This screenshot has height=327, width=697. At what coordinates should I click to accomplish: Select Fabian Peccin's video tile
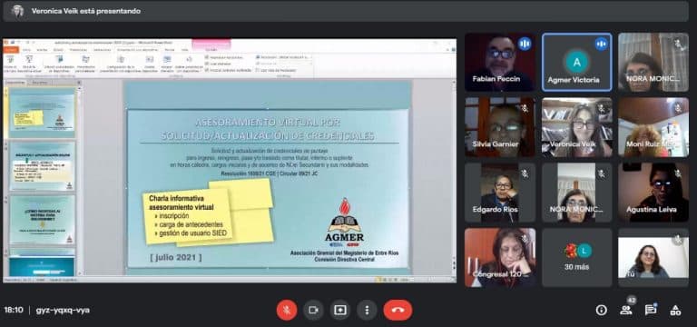click(500, 63)
